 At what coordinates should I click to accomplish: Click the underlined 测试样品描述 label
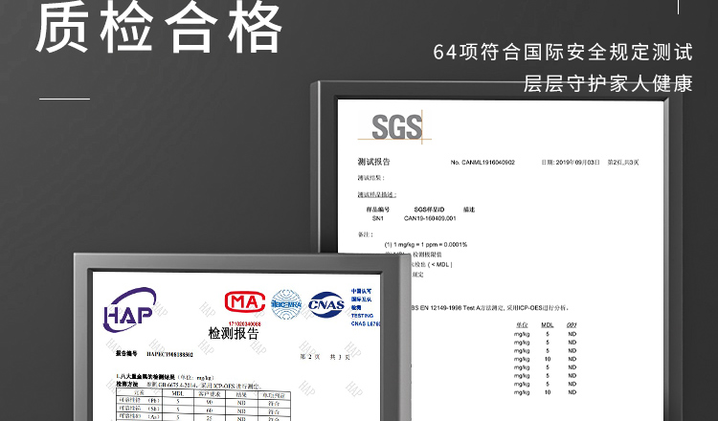377,194
